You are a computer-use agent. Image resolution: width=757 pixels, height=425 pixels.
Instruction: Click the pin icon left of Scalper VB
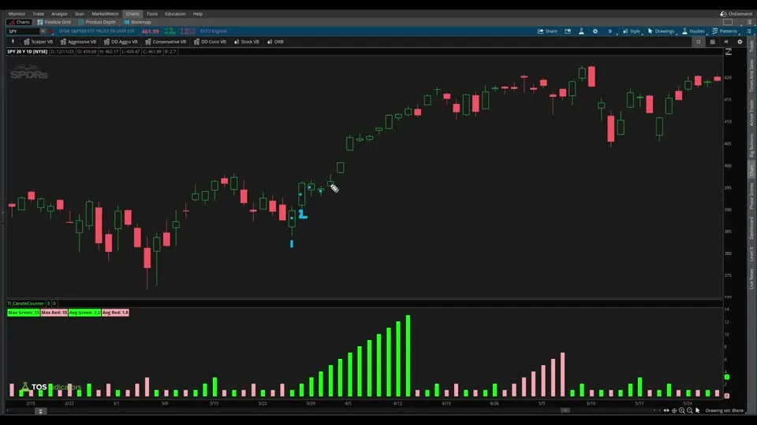click(x=13, y=42)
